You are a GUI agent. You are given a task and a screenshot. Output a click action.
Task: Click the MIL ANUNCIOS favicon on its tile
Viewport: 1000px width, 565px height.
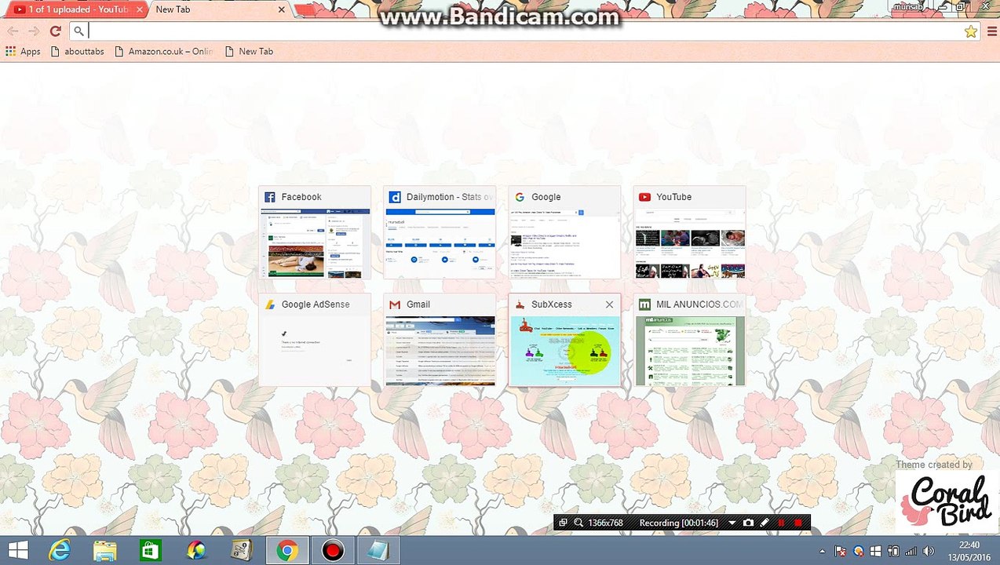click(644, 304)
